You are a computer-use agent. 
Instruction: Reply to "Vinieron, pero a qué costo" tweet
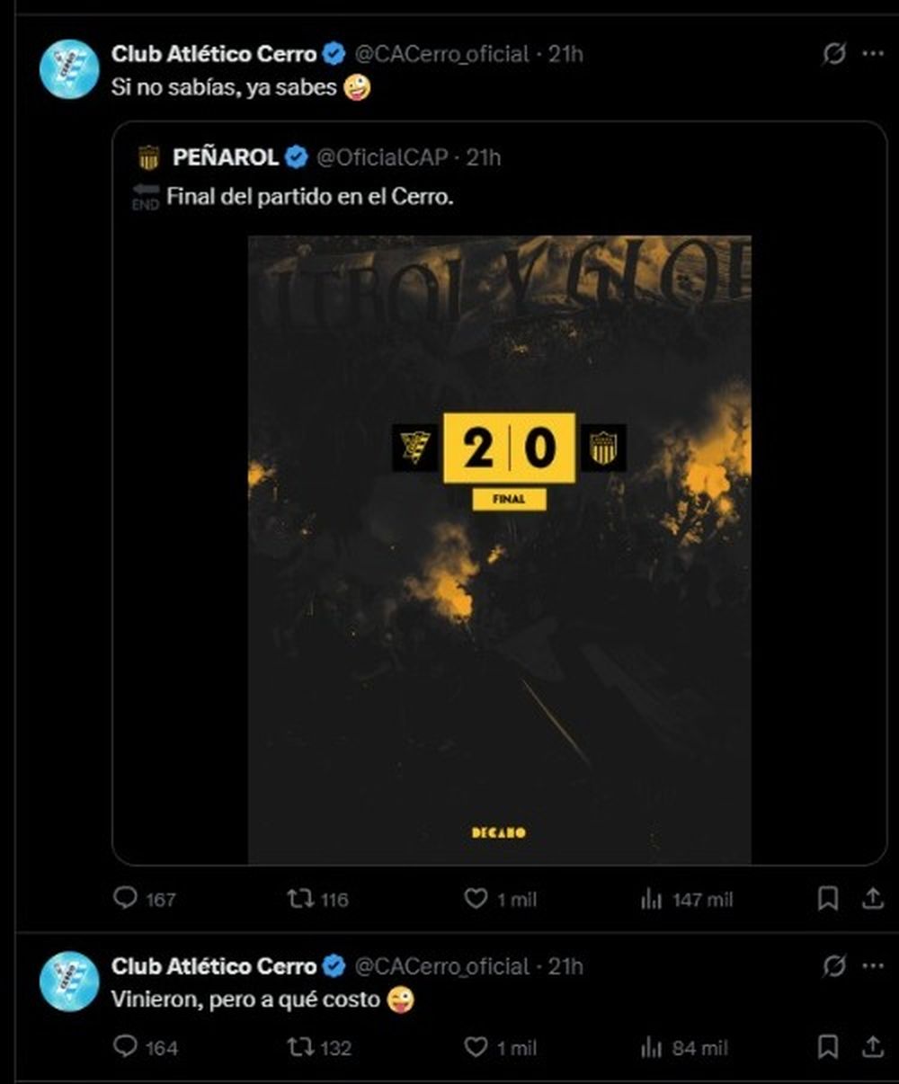tap(126, 1046)
